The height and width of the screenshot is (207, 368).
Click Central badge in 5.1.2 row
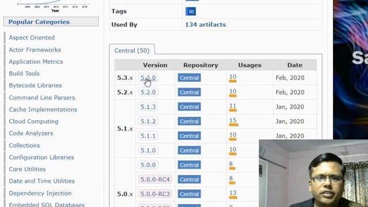click(x=189, y=121)
